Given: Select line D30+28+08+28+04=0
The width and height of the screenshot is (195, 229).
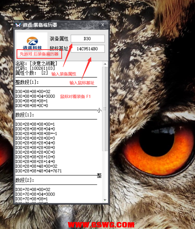Looking at the screenshot, I should click(35, 143).
